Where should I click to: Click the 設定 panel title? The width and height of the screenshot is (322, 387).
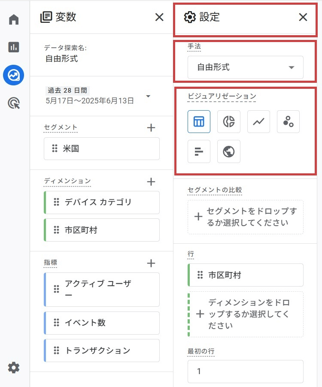(x=210, y=17)
